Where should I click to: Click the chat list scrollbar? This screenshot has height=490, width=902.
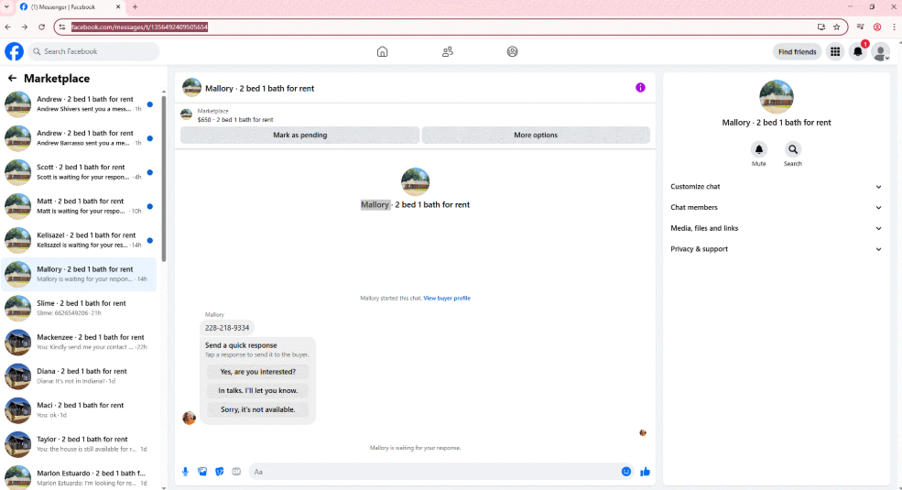(163, 179)
